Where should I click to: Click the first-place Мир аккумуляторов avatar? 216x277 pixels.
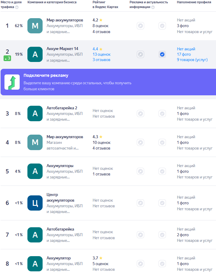35,26
